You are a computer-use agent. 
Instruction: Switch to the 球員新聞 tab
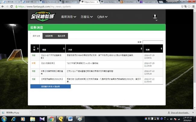coord(49,36)
